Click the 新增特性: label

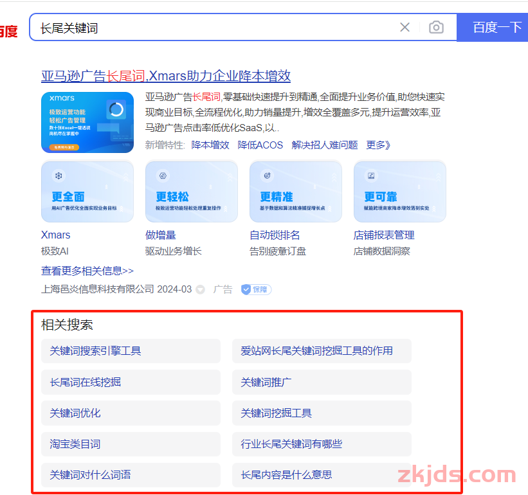pos(165,145)
